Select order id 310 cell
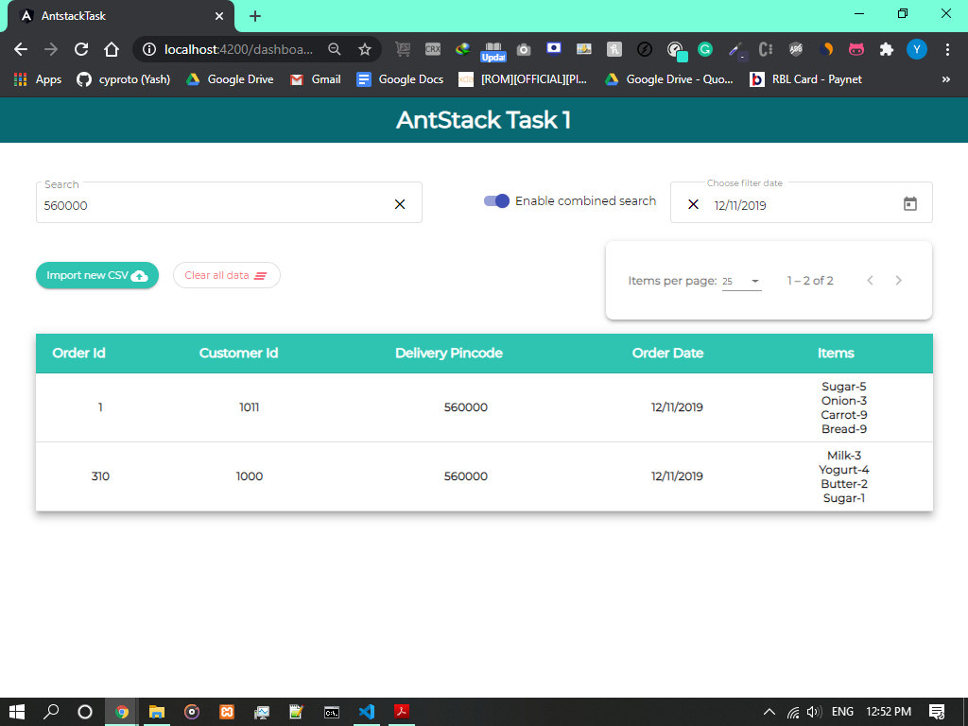 pyautogui.click(x=100, y=476)
